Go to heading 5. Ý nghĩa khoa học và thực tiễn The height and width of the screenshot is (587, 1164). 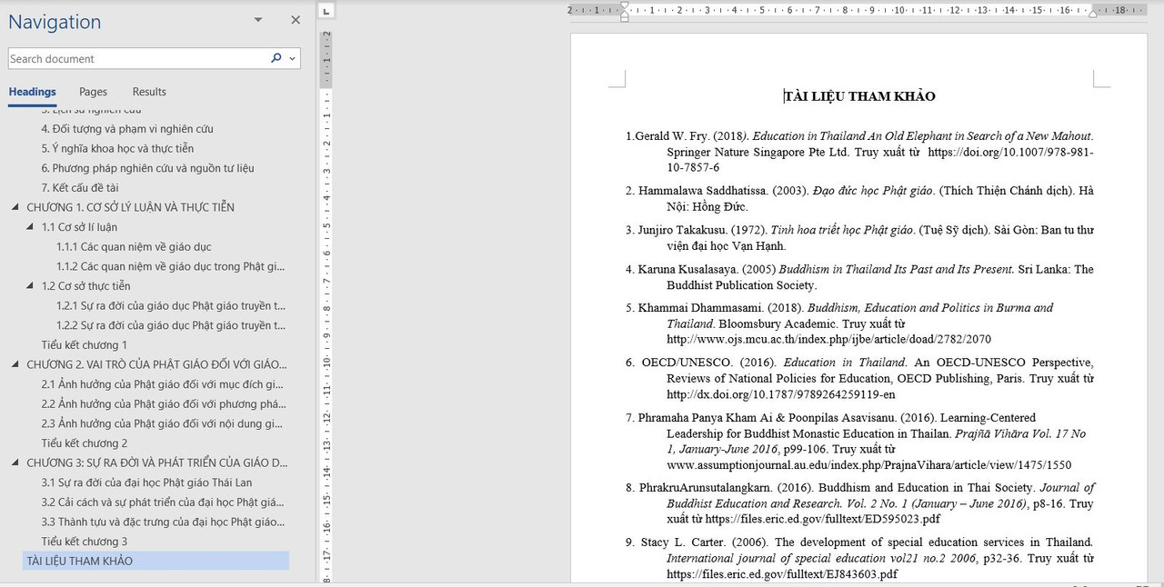117,148
